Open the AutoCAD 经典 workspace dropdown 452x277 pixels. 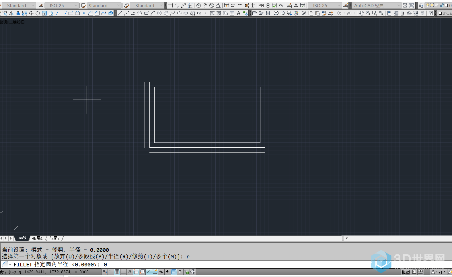pyautogui.click(x=398, y=5)
